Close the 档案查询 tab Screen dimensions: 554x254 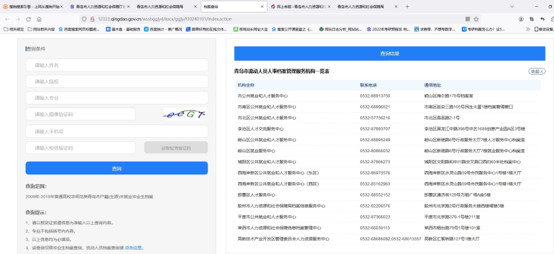coord(262,7)
